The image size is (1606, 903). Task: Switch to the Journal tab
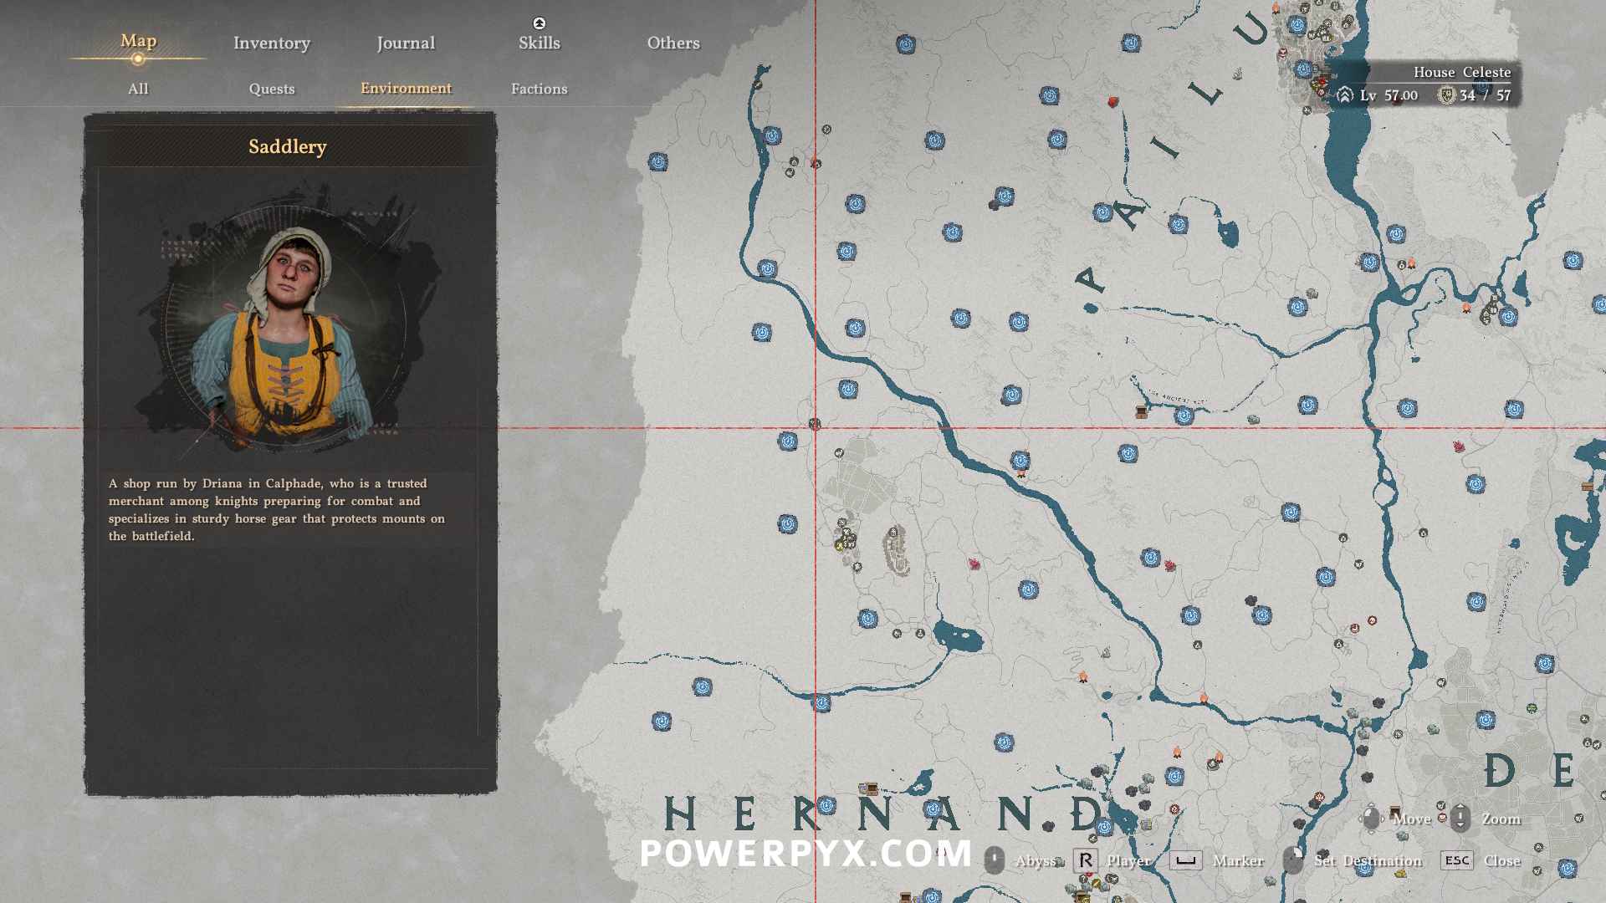point(405,43)
